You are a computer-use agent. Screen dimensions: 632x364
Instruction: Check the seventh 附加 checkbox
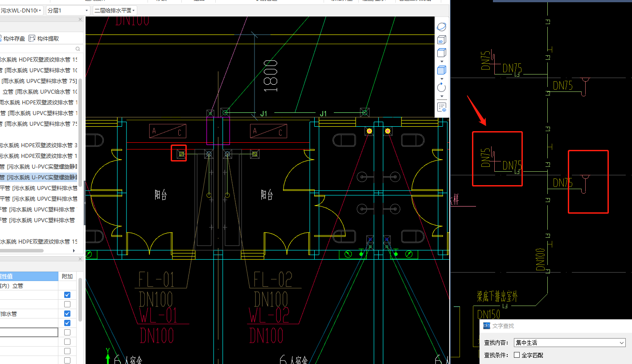[x=67, y=351]
